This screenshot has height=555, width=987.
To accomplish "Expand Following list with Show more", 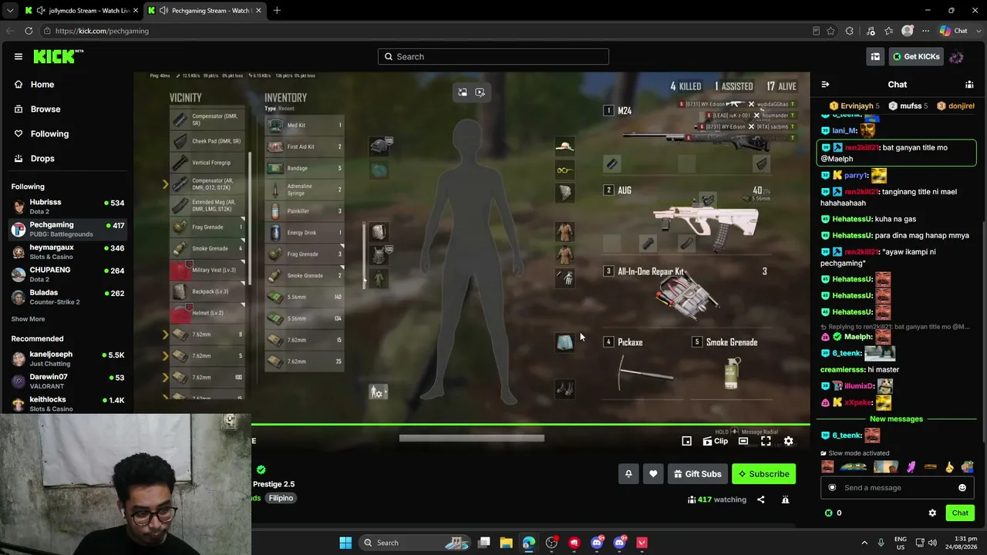I will pos(28,318).
